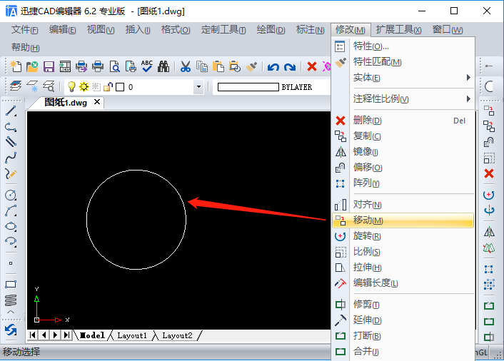Choose 复制 menu entry
The image size is (504, 361).
pyautogui.click(x=404, y=136)
